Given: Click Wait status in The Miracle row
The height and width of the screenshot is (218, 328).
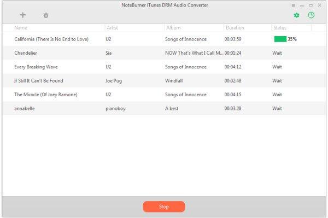Looking at the screenshot, I should coord(277,95).
